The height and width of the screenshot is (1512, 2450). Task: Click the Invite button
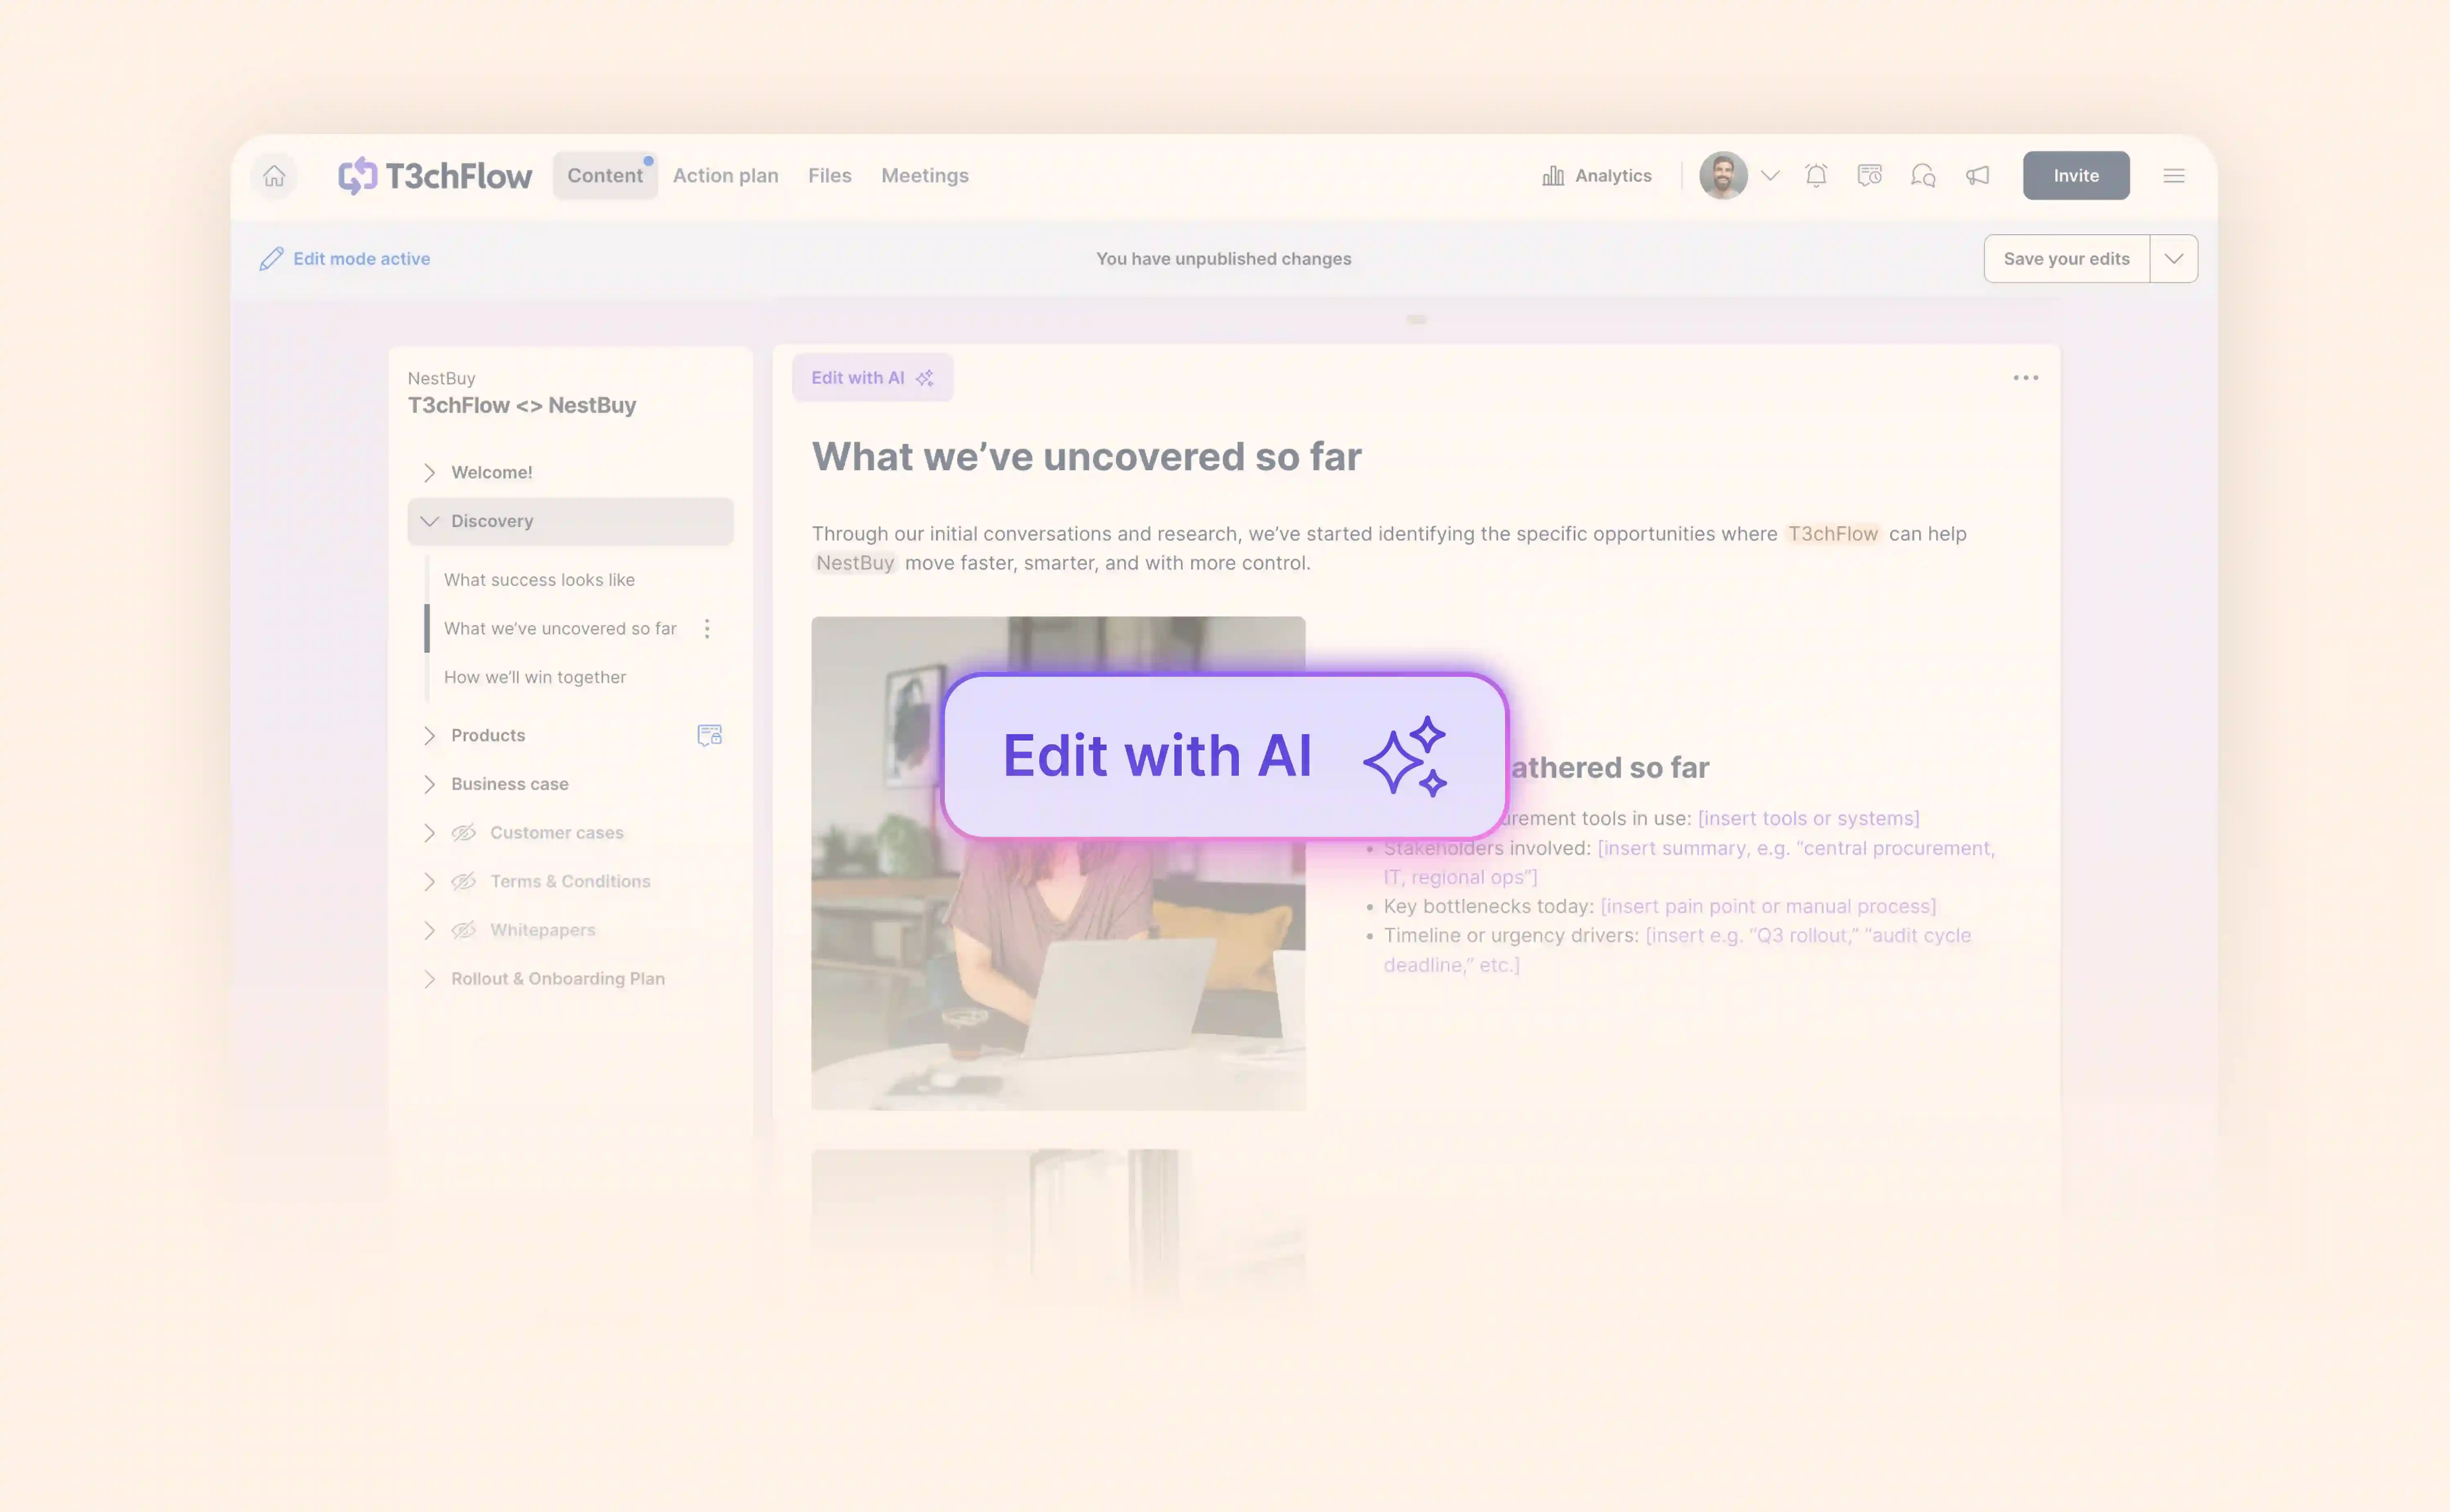tap(2075, 176)
